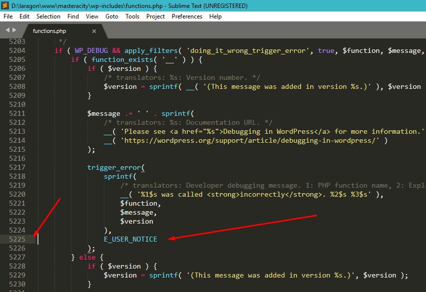The image size is (426, 292).
Task: Click if ( $version ) on line 5228
Action: pos(122,266)
